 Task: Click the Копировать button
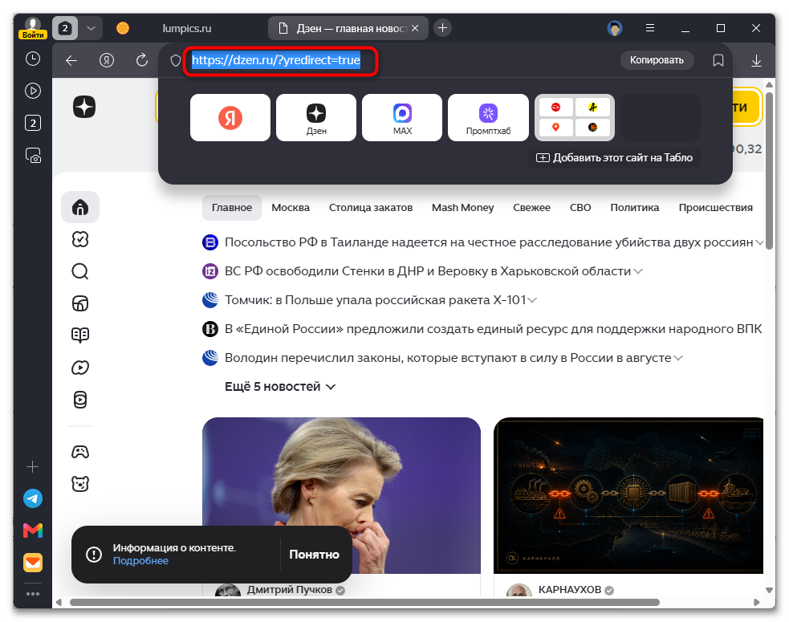pyautogui.click(x=657, y=60)
